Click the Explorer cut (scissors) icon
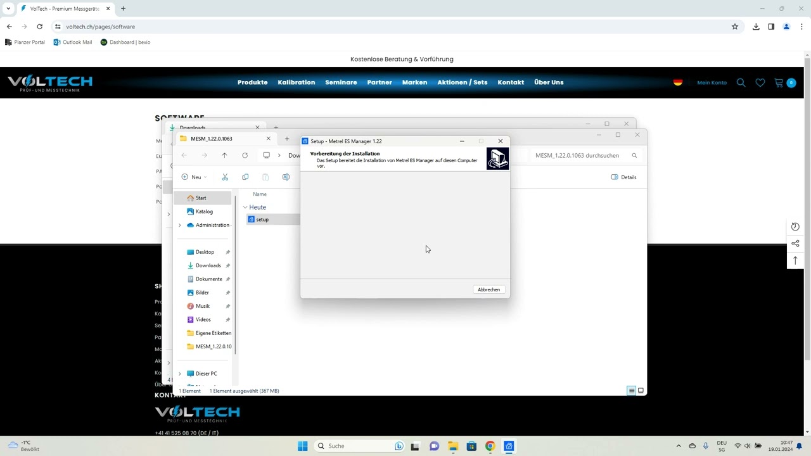Screen dimensions: 811x456 (225, 177)
